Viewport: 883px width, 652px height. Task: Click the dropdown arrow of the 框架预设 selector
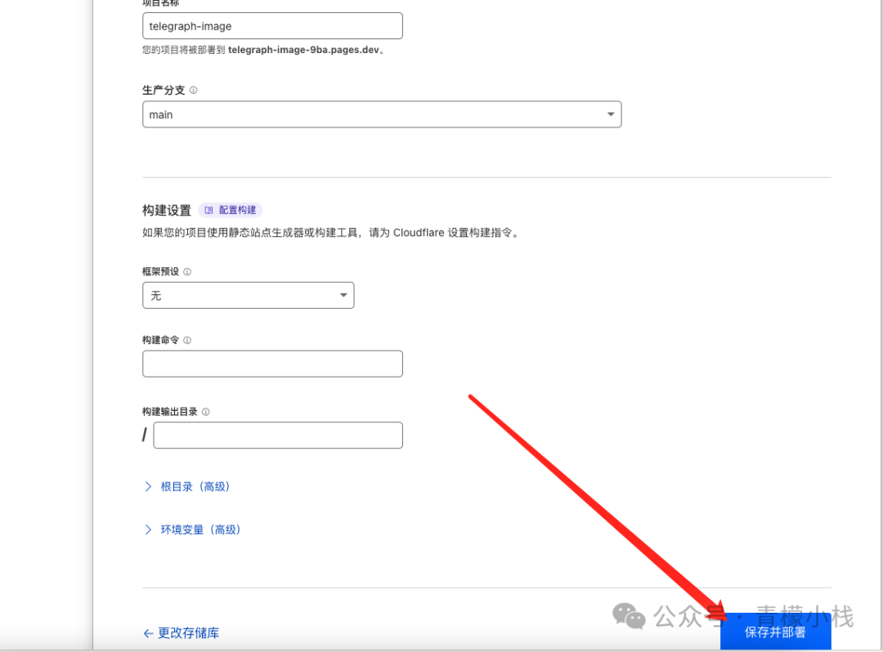pos(343,295)
